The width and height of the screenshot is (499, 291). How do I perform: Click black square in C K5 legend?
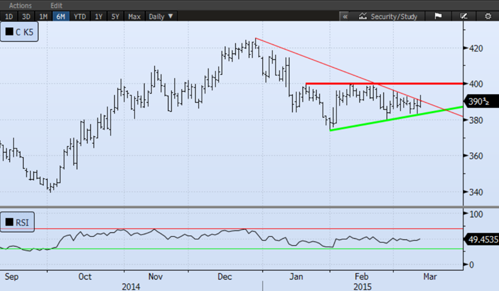click(x=10, y=31)
